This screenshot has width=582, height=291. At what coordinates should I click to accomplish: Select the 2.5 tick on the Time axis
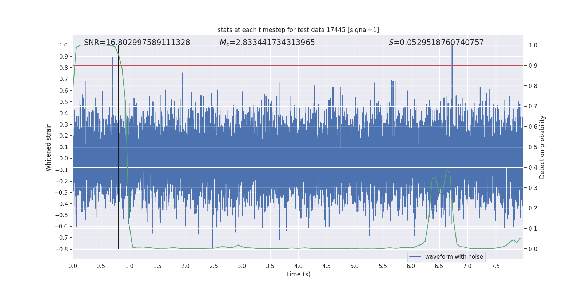214,266
